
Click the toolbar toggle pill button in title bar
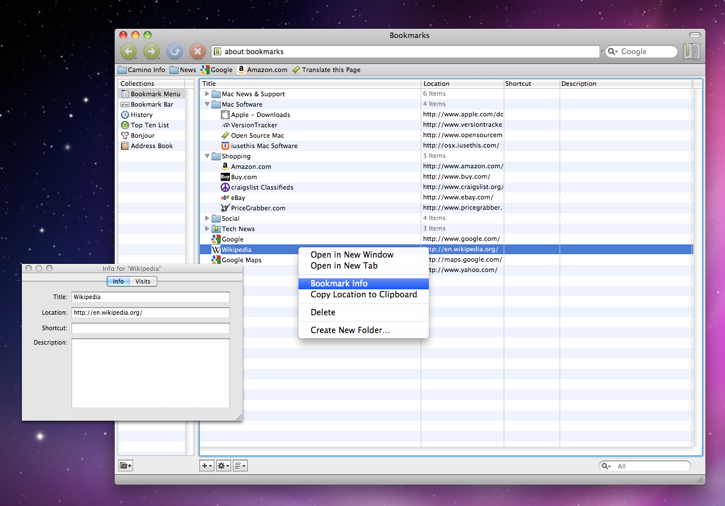pos(694,35)
